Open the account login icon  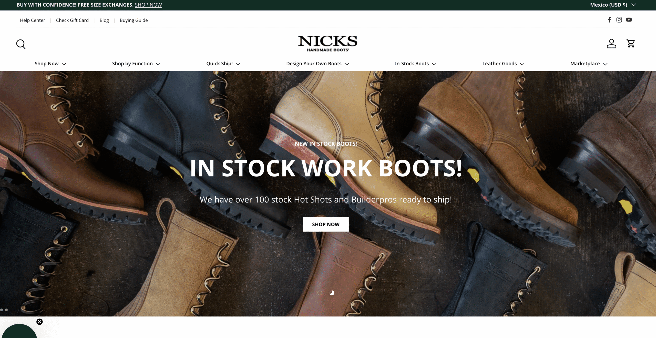[x=611, y=44]
